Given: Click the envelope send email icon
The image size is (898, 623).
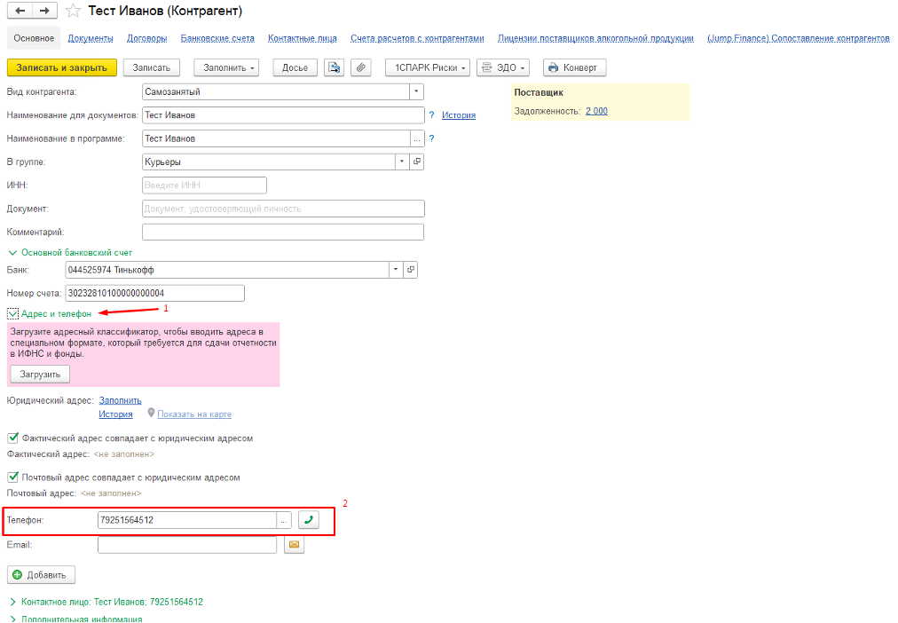Looking at the screenshot, I should (294, 545).
